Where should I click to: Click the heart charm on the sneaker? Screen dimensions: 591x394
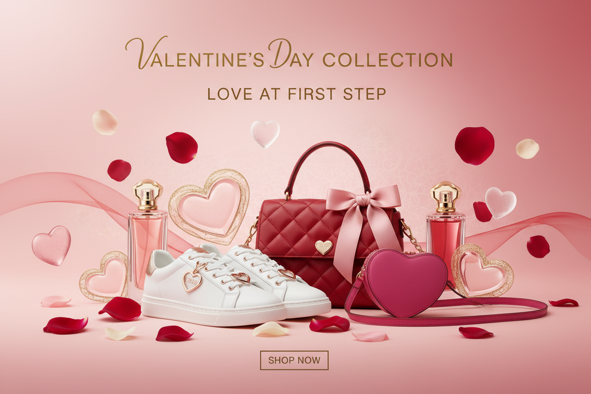tap(192, 281)
